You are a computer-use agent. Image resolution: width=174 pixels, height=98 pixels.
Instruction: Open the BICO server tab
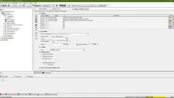[x=33, y=94]
